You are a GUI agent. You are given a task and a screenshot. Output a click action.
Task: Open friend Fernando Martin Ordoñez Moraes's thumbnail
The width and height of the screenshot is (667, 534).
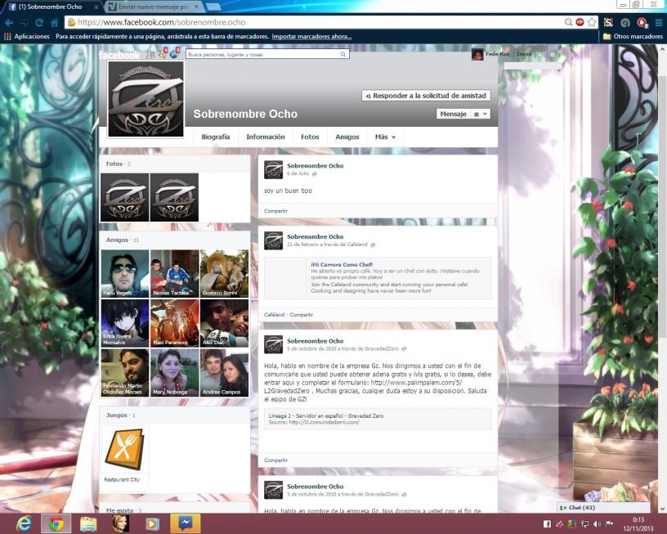point(124,373)
